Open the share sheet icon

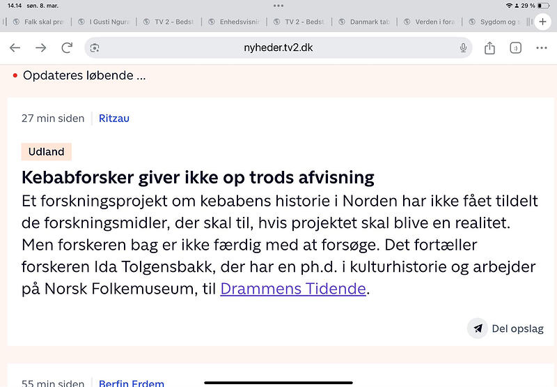pos(489,47)
